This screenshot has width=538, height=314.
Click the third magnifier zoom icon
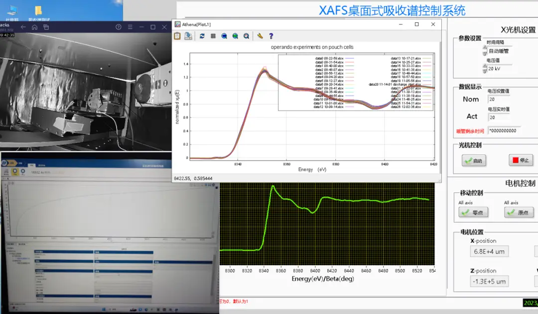[246, 36]
